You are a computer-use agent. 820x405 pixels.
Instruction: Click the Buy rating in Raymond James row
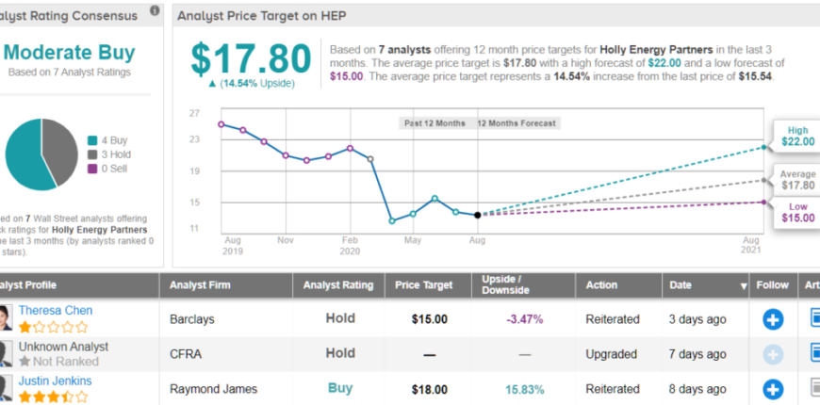tap(340, 388)
